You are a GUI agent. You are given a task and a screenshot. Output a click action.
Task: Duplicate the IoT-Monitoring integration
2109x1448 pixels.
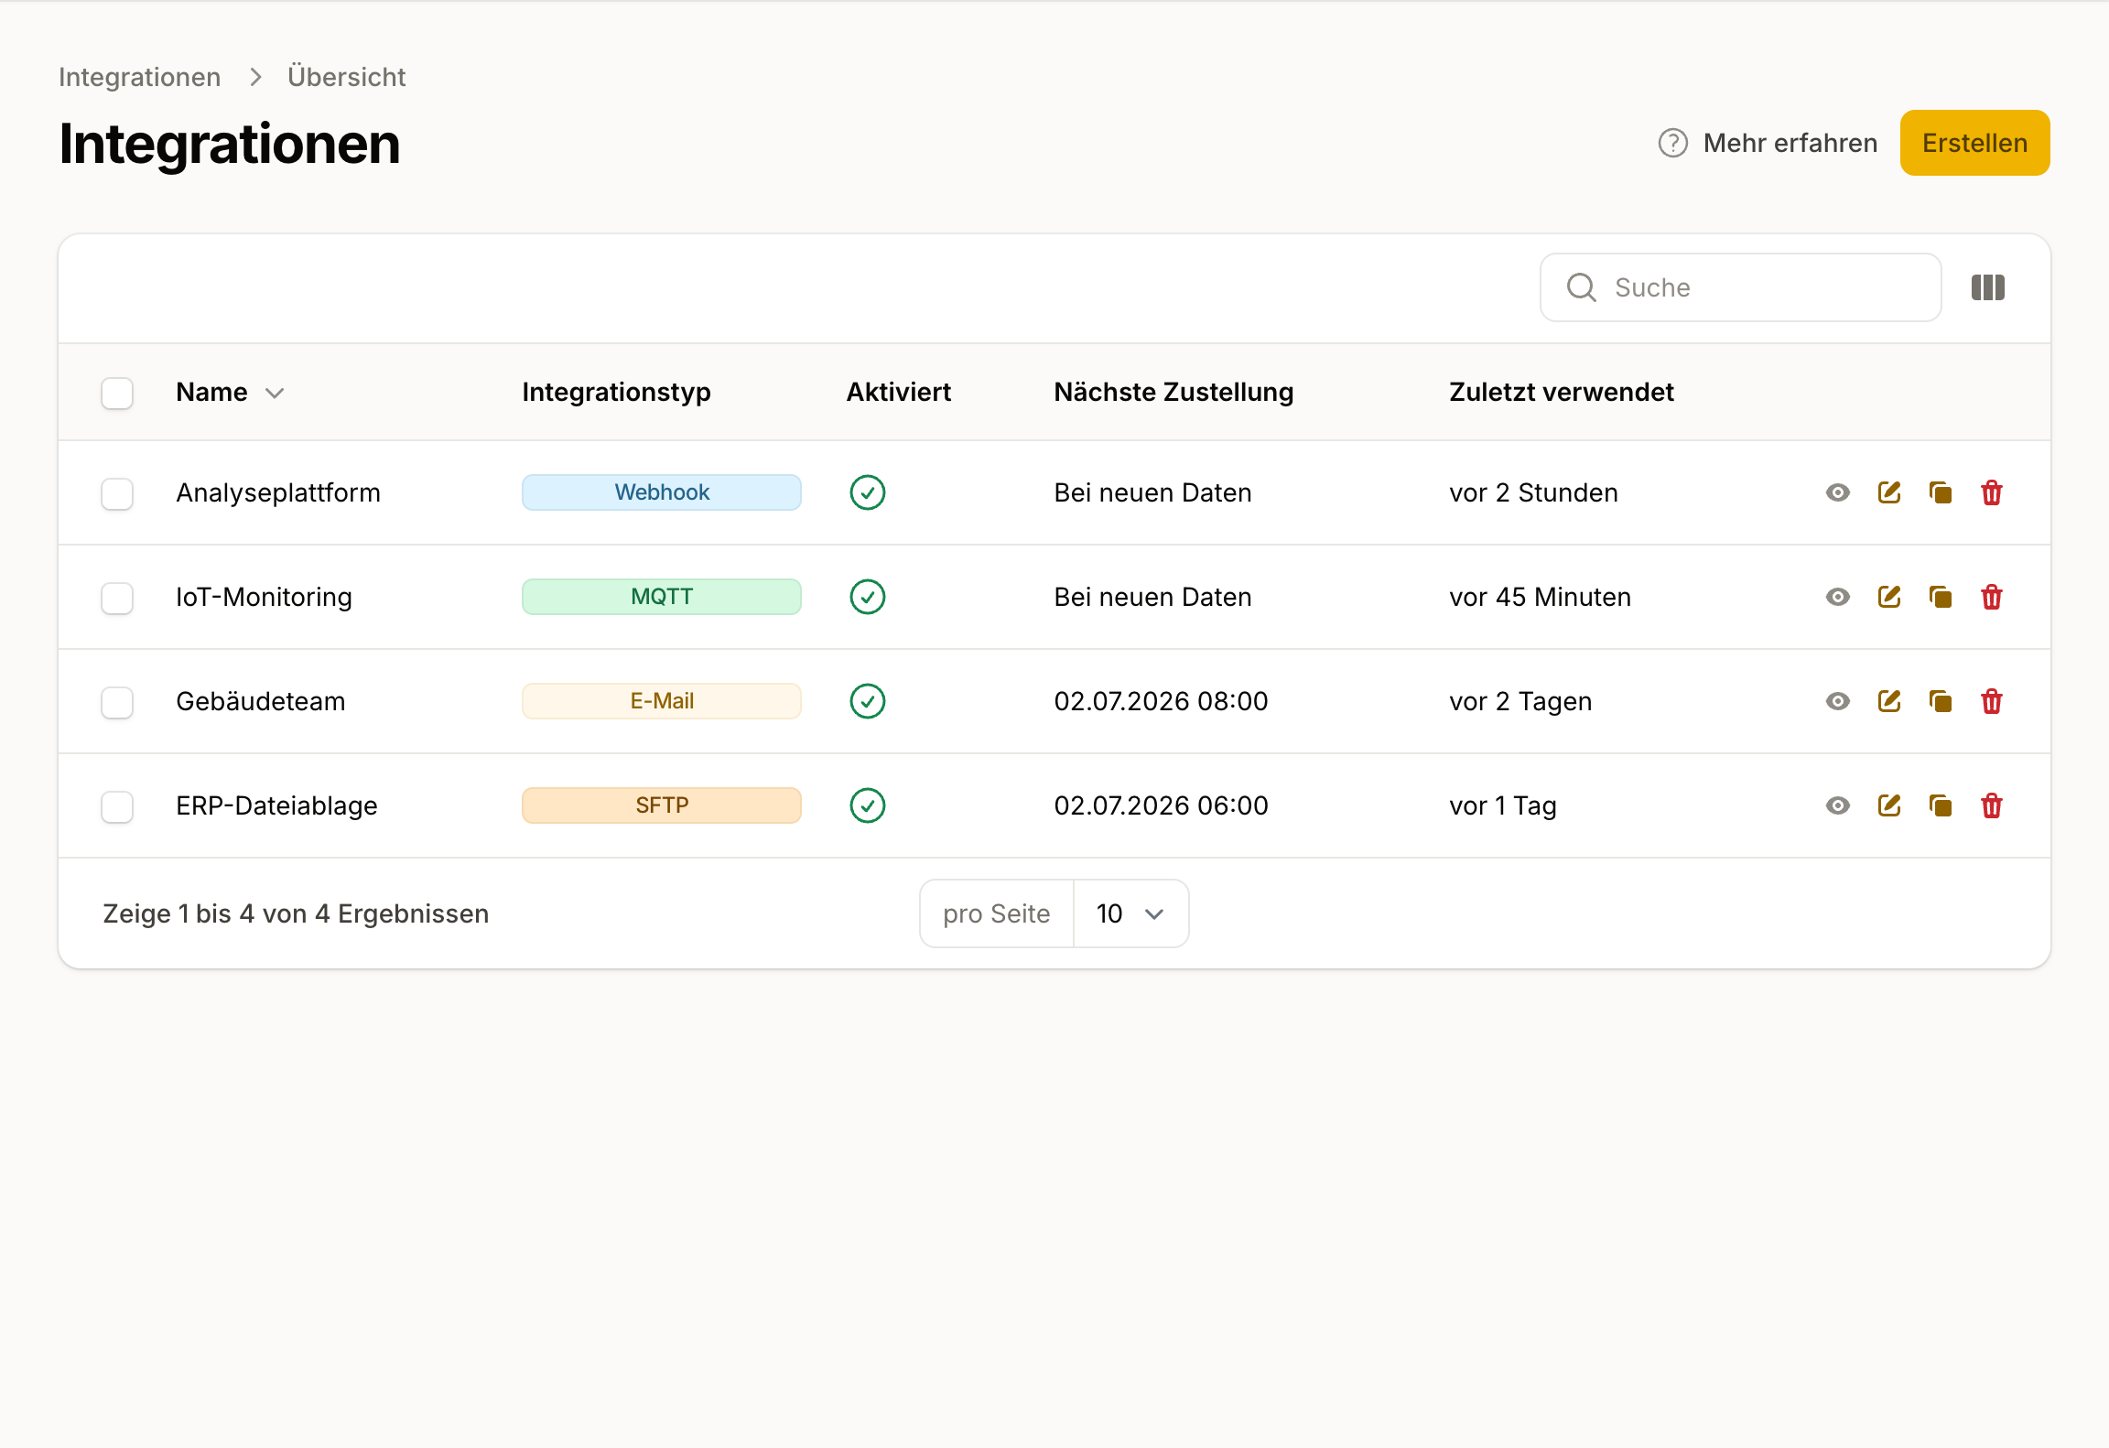click(1940, 597)
